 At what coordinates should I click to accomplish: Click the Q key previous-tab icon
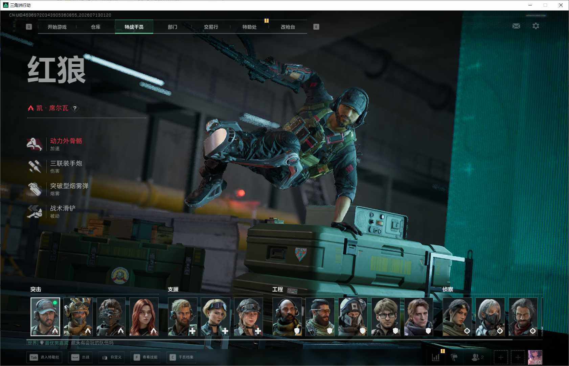click(29, 27)
